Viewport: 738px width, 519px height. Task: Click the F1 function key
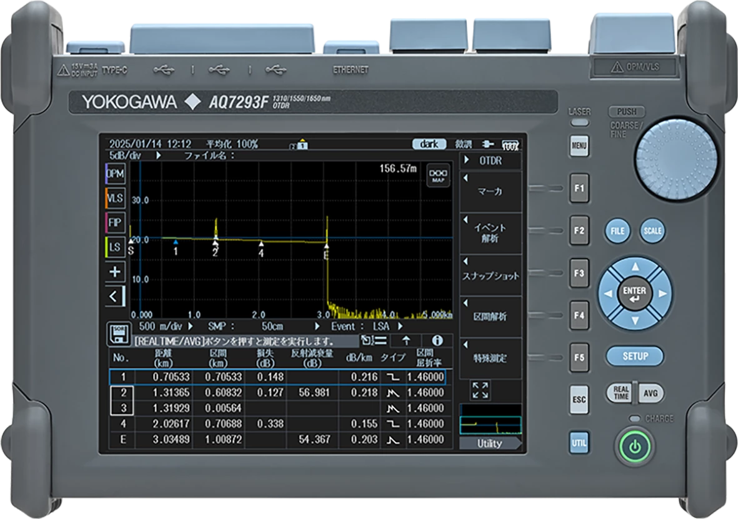click(x=579, y=188)
